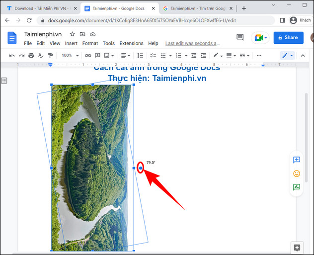314x255 pixels.
Task: Open the Insert menu
Action: pos(71,43)
